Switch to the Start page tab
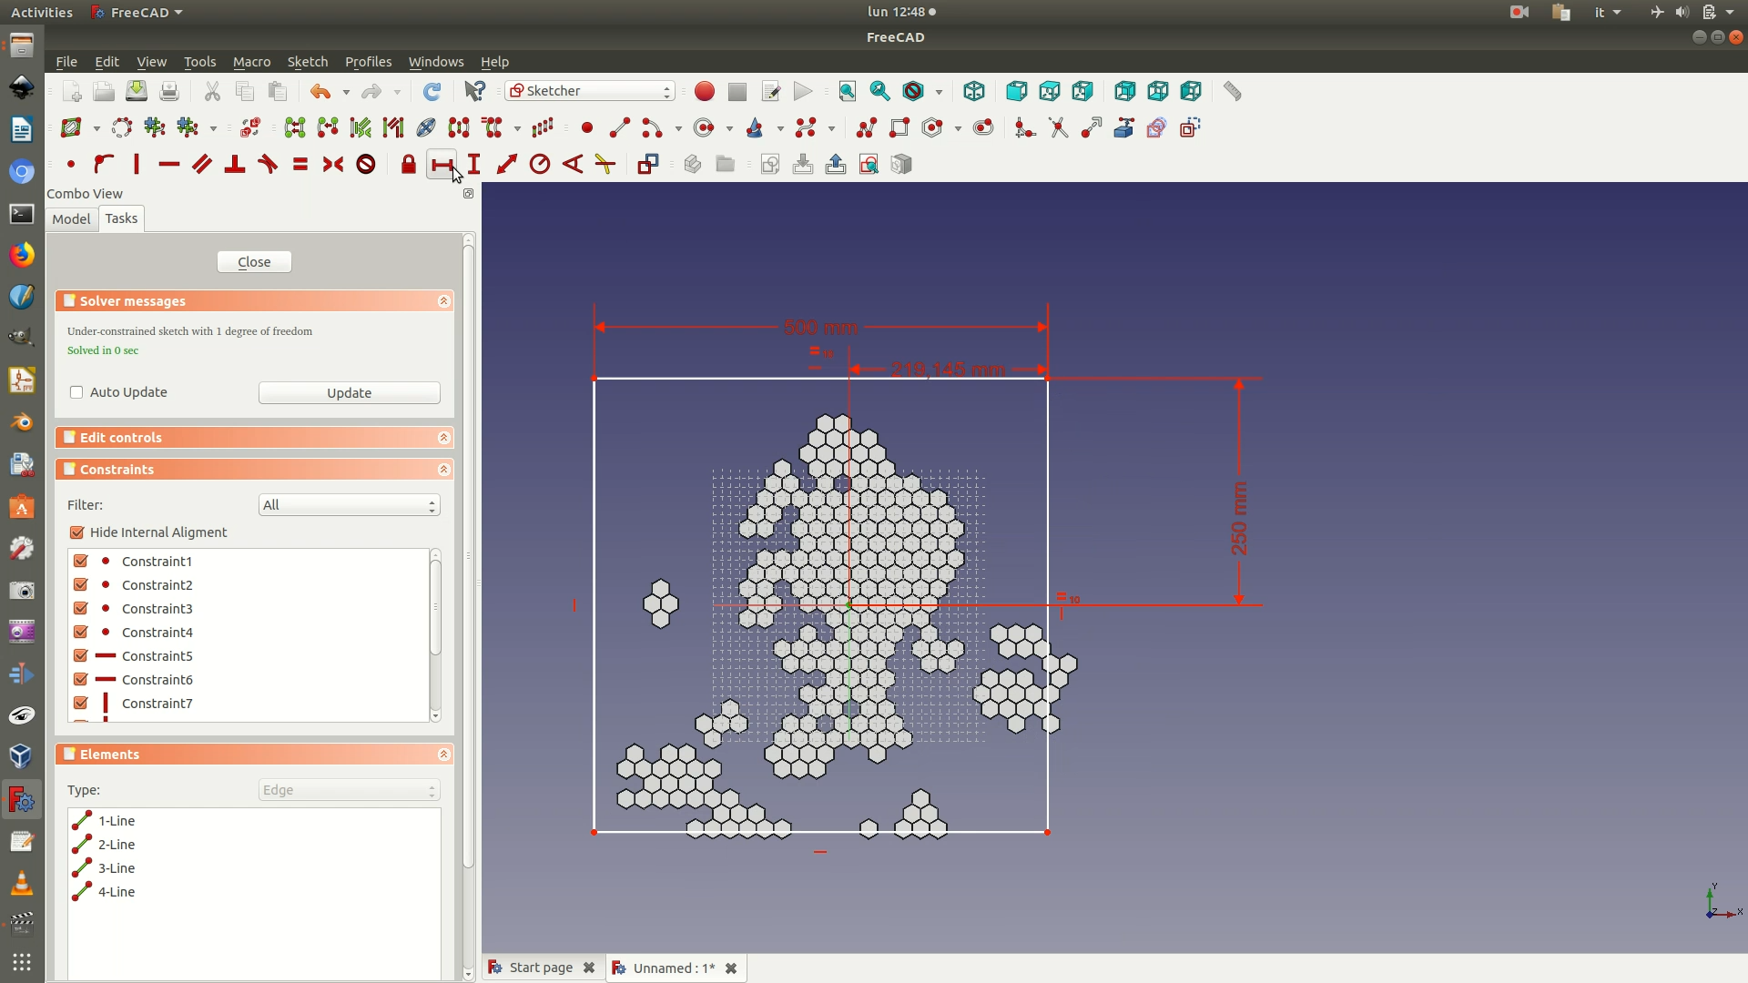The width and height of the screenshot is (1748, 983). tap(541, 968)
